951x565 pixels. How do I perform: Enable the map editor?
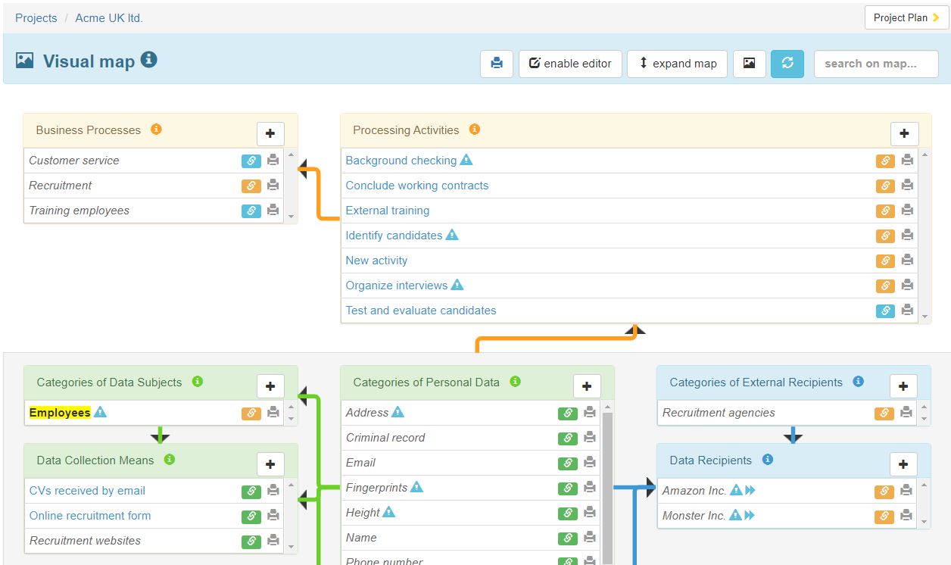570,64
